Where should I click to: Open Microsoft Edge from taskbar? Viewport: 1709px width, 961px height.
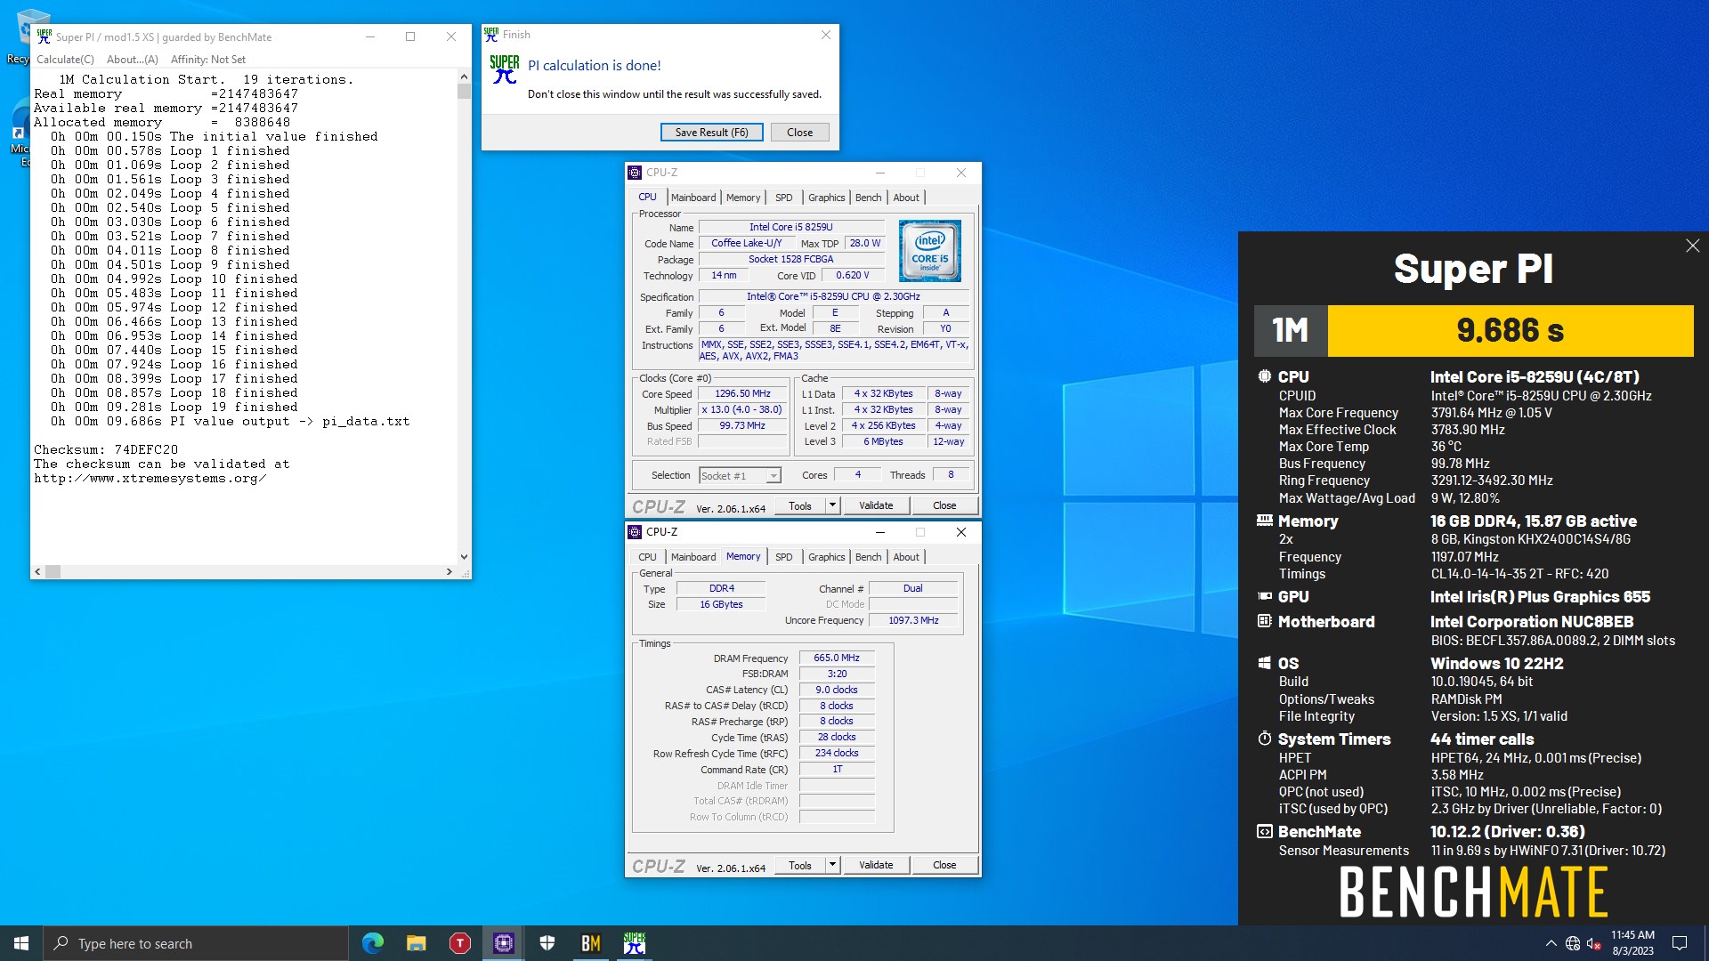[x=372, y=943]
